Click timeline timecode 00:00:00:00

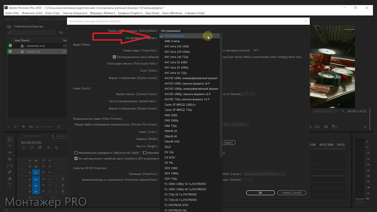tap(31, 143)
